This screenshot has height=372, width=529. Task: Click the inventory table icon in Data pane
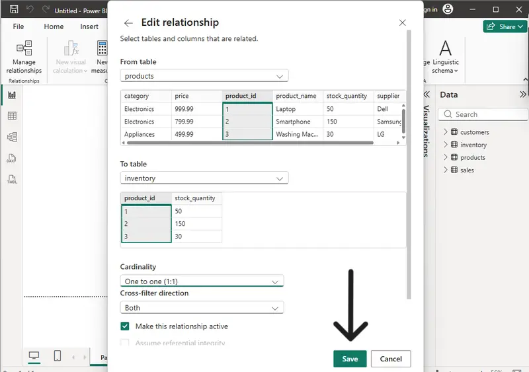pos(454,145)
